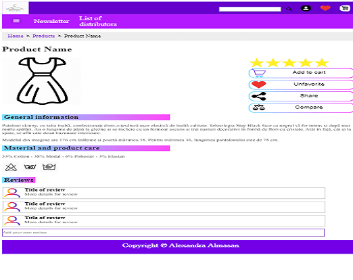Click the search magnifier icon
This screenshot has width=353, height=280.
tap(289, 9)
